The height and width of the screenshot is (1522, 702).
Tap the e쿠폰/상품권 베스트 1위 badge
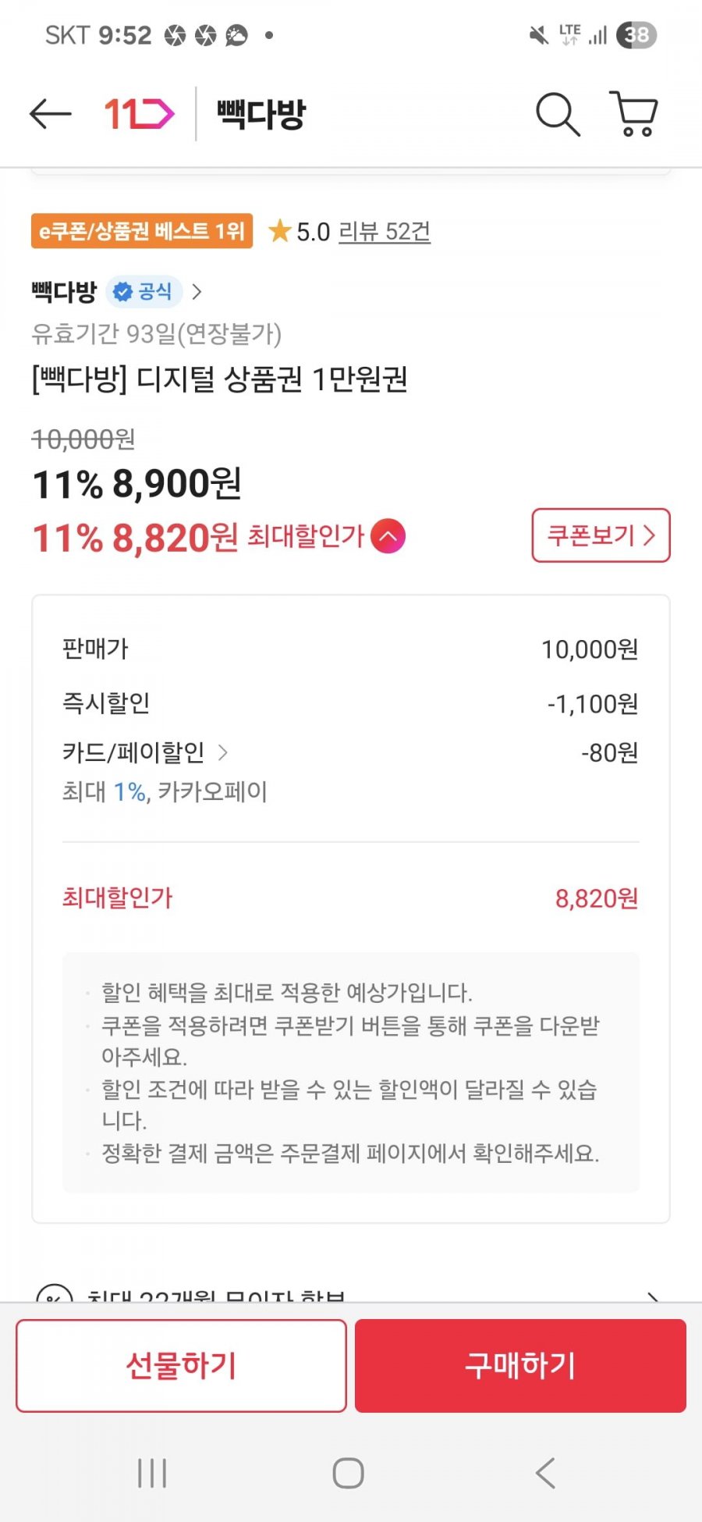tap(142, 231)
